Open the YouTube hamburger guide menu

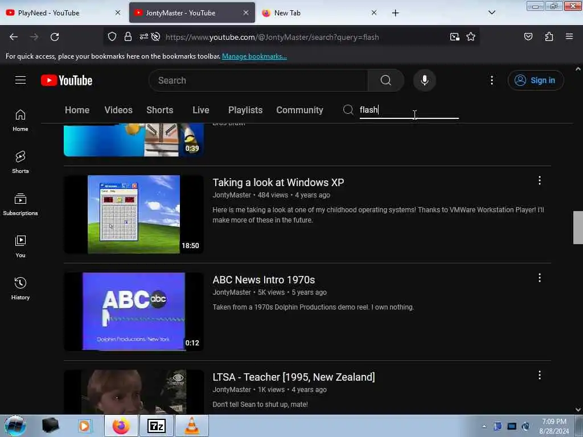(x=20, y=80)
